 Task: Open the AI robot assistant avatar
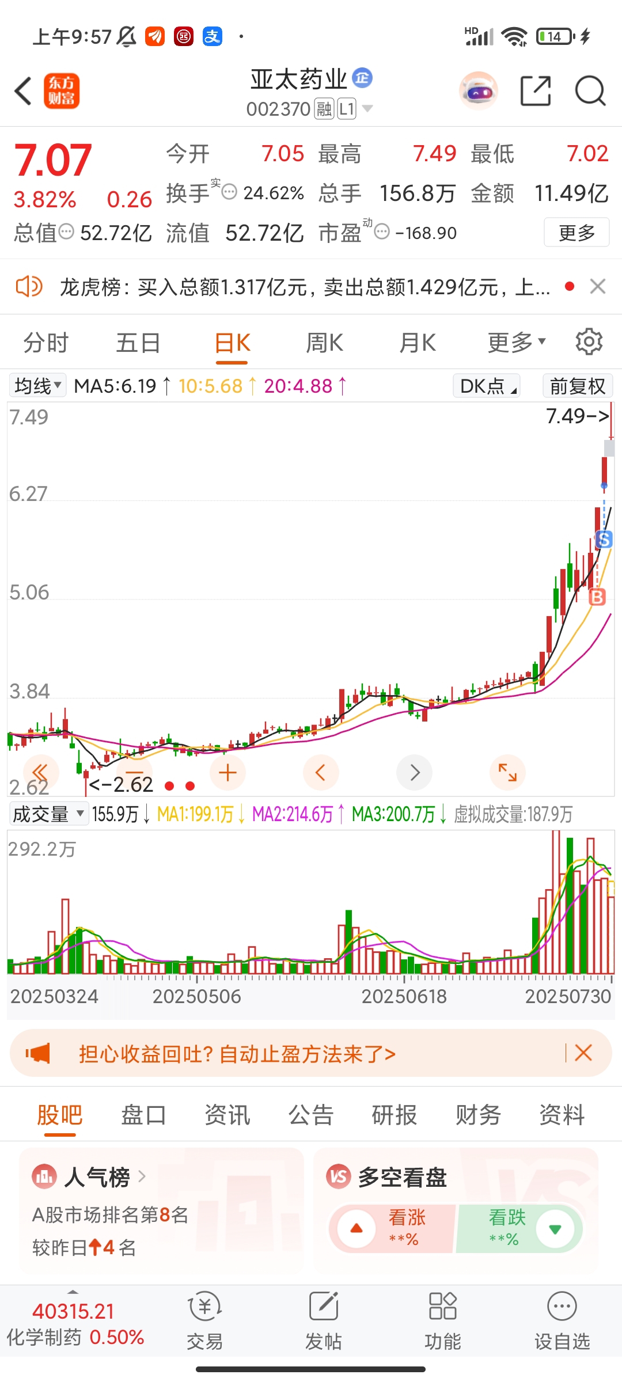[x=479, y=91]
